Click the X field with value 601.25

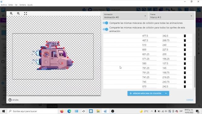tap(149, 54)
